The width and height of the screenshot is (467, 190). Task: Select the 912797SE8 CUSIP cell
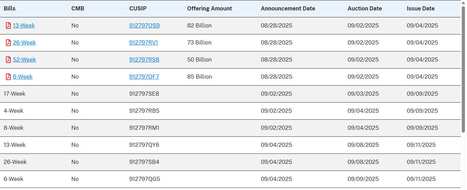144,94
